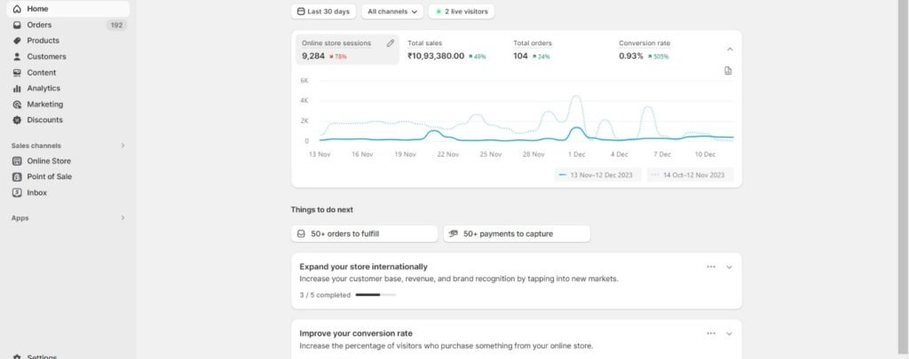Open the Inbox sales channel
This screenshot has width=909, height=359.
tap(36, 192)
